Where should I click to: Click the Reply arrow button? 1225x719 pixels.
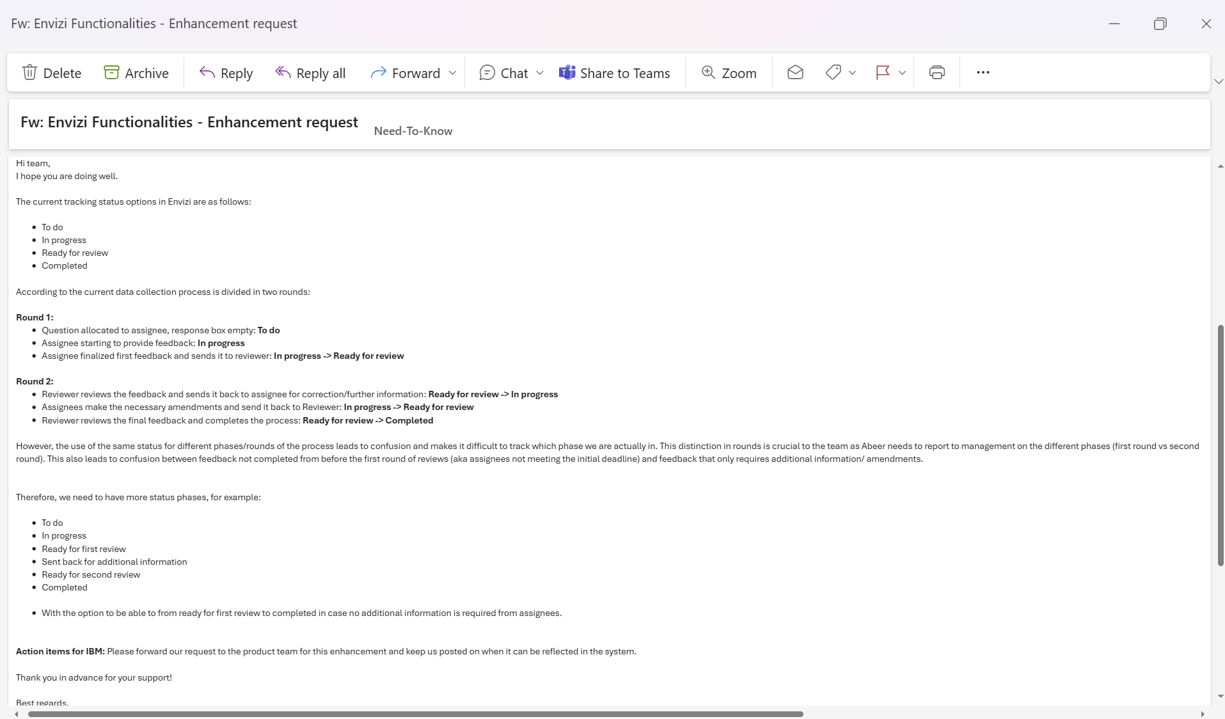point(226,73)
